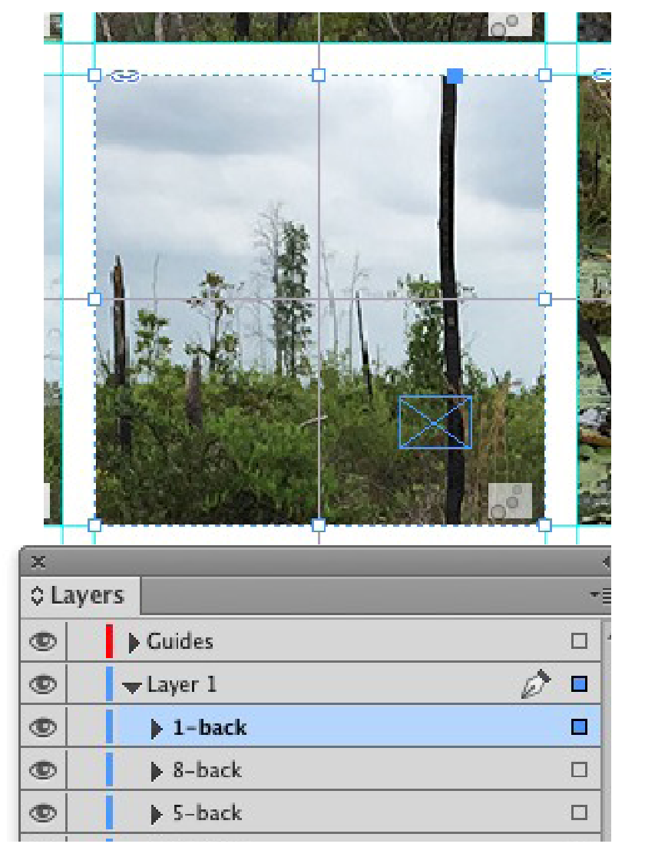Click the solid blue handle at the frame's top edge

(x=455, y=76)
